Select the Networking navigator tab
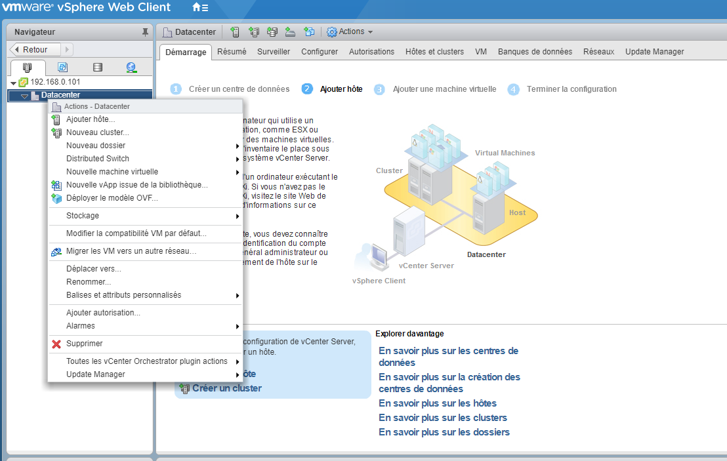727x461 pixels. pos(131,68)
